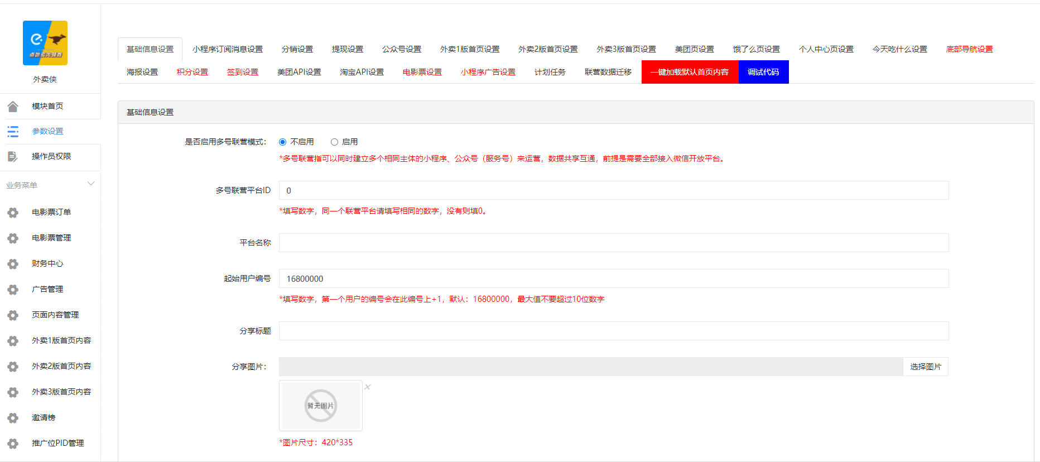The height and width of the screenshot is (462, 1040).
Task: Click the list icon beside 参数设置
Action: pos(13,131)
